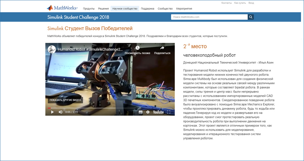304x161 pixels.
Task: Enter fullscreen video mode
Action: click(169, 112)
